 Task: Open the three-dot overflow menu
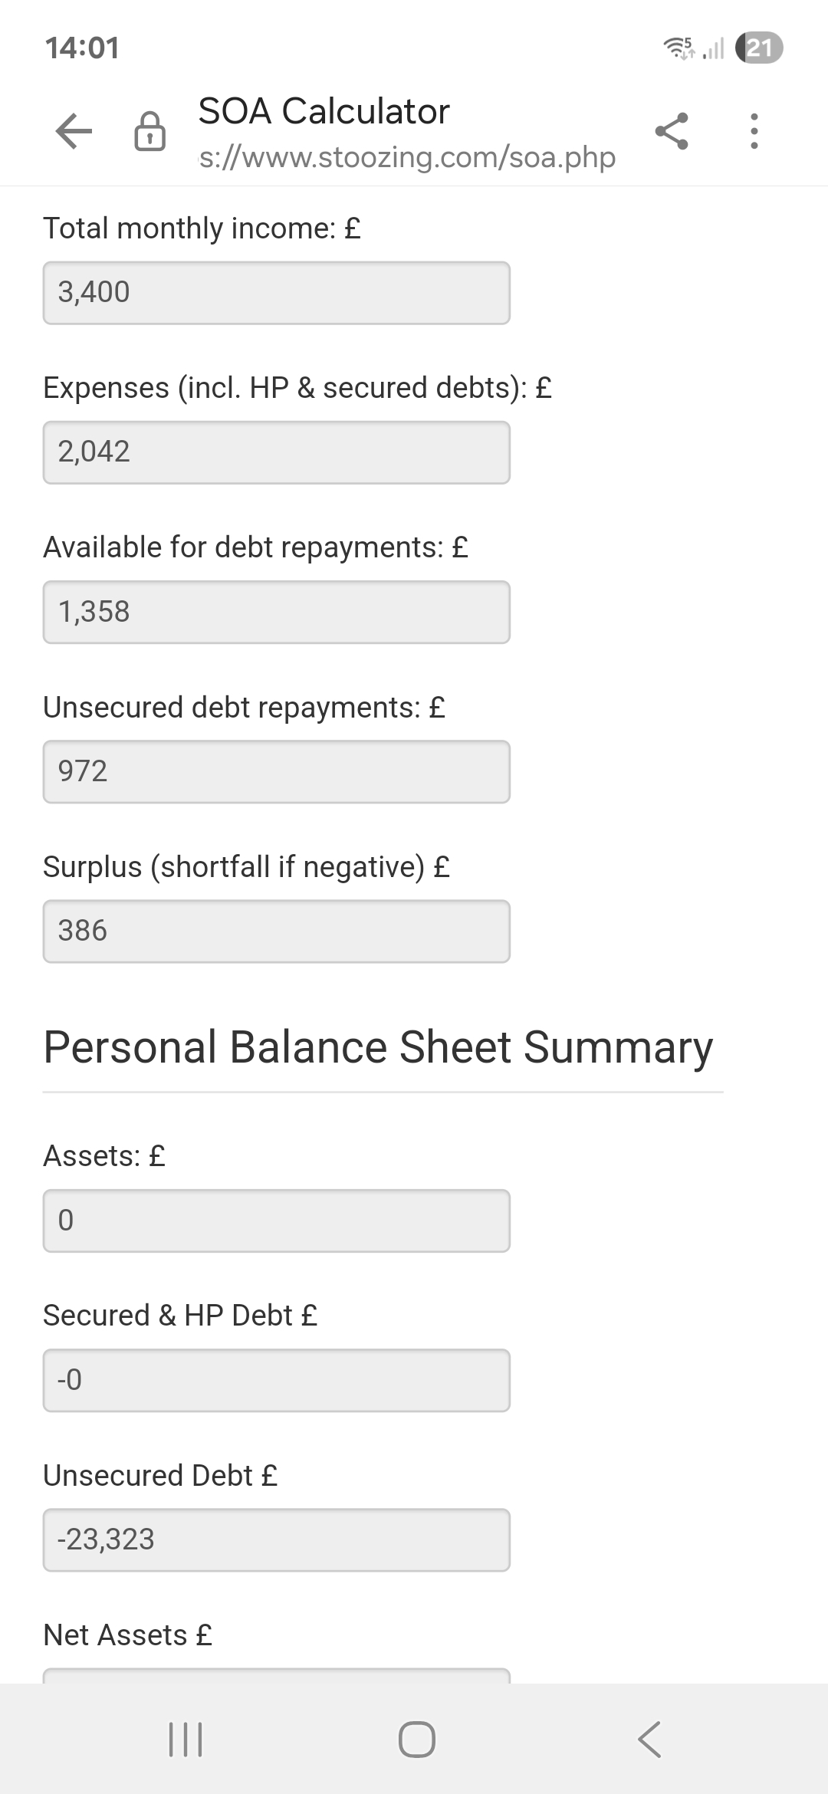click(x=754, y=131)
